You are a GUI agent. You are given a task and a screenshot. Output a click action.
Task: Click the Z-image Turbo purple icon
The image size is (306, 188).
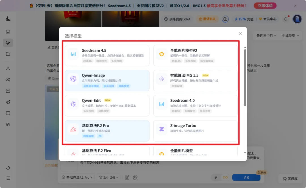tap(161, 128)
